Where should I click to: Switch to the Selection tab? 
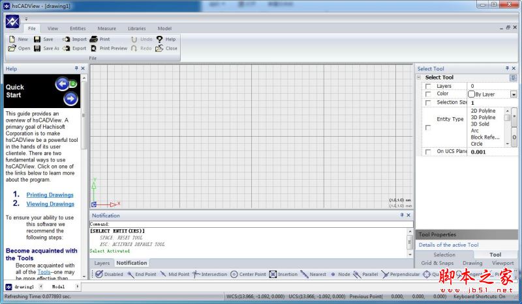click(444, 255)
